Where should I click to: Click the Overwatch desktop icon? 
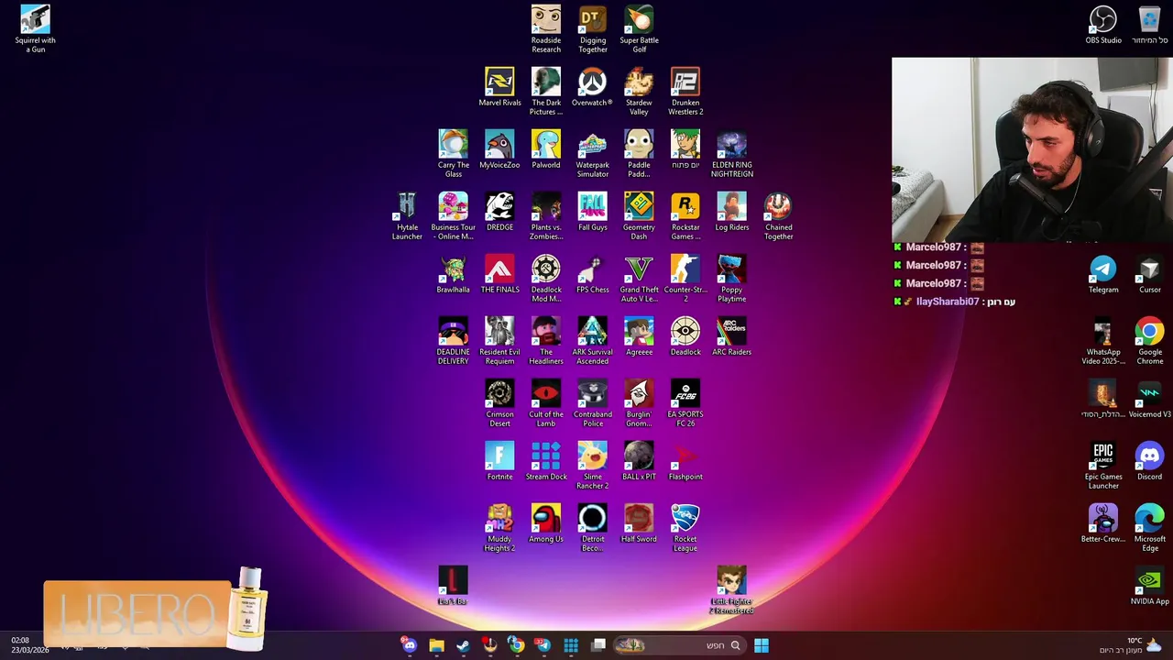click(592, 86)
